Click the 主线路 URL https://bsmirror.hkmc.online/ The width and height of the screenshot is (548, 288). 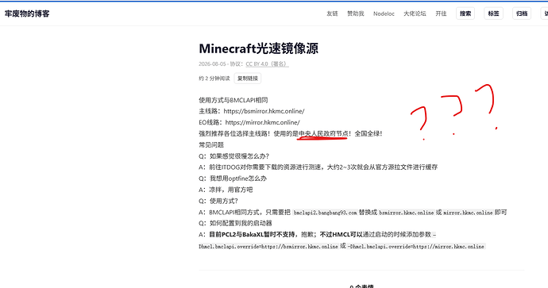pyautogui.click(x=264, y=111)
